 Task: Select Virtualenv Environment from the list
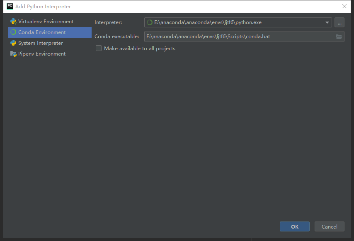[44, 21]
